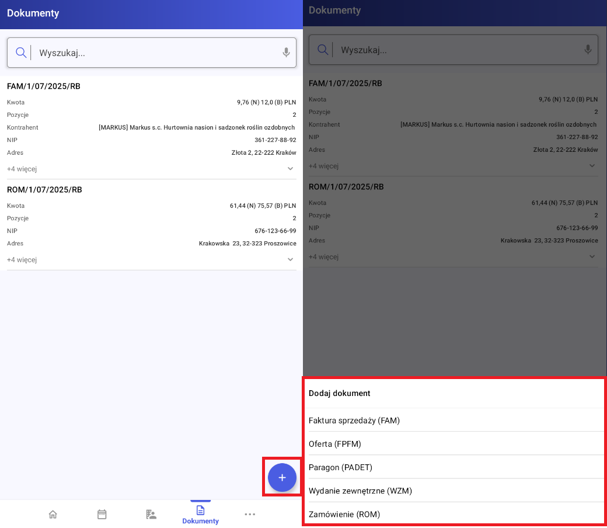
Task: Open the home tab icon
Action: click(x=53, y=514)
